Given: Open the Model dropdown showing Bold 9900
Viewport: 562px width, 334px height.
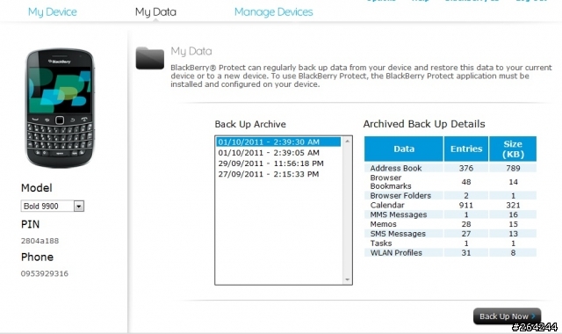Looking at the screenshot, I should [53, 206].
